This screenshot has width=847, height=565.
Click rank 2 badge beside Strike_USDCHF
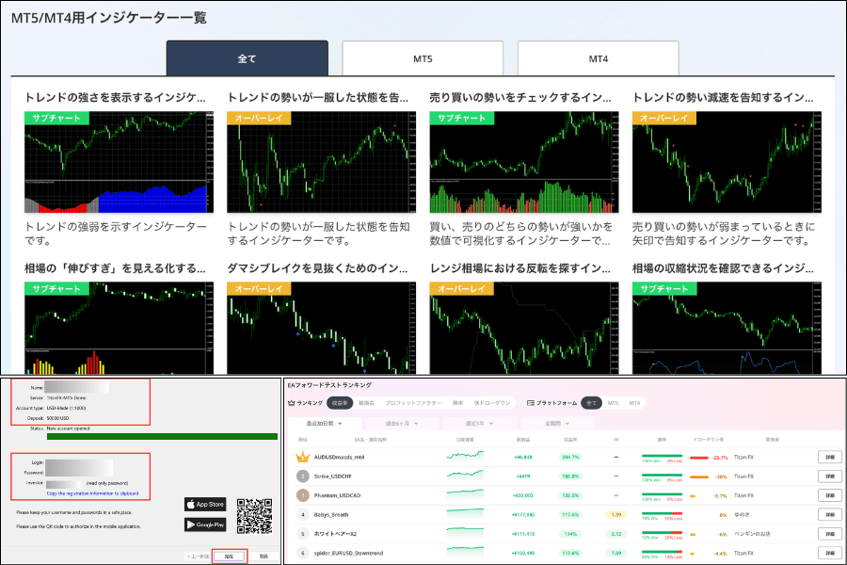pos(302,476)
